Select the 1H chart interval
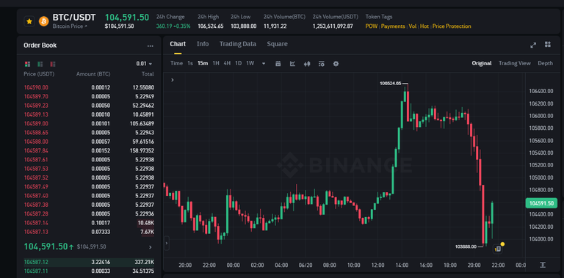This screenshot has height=278, width=564. (x=215, y=63)
